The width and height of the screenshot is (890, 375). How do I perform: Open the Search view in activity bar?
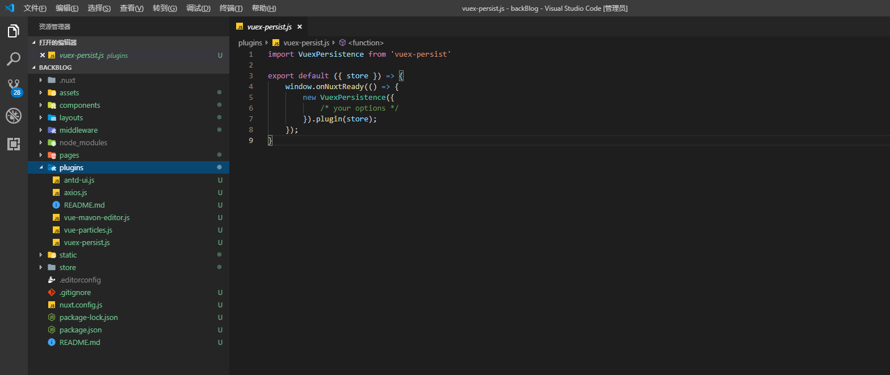14,59
